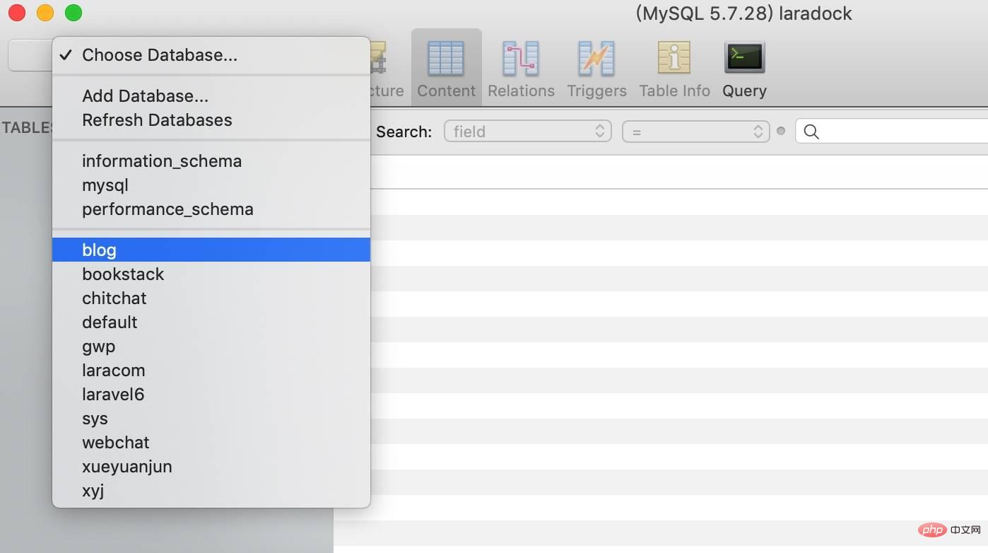The image size is (988, 553).
Task: Open the Query editor
Action: [744, 69]
